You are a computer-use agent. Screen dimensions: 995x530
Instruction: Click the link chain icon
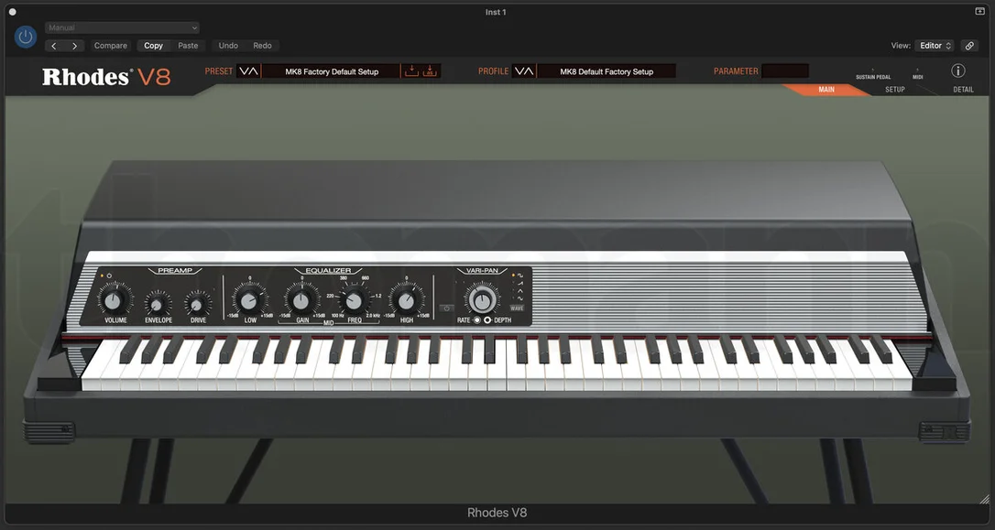(x=969, y=46)
